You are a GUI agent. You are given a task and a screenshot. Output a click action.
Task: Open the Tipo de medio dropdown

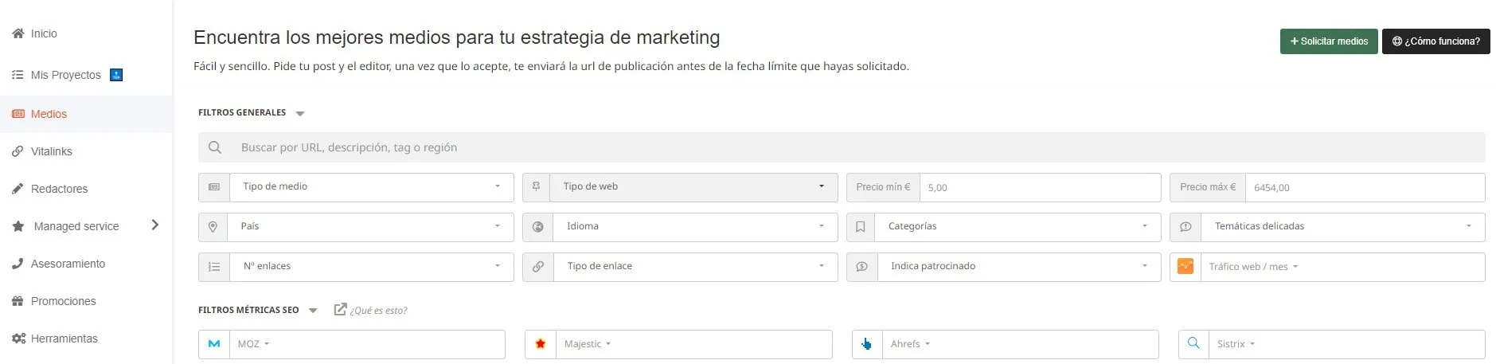click(x=371, y=187)
